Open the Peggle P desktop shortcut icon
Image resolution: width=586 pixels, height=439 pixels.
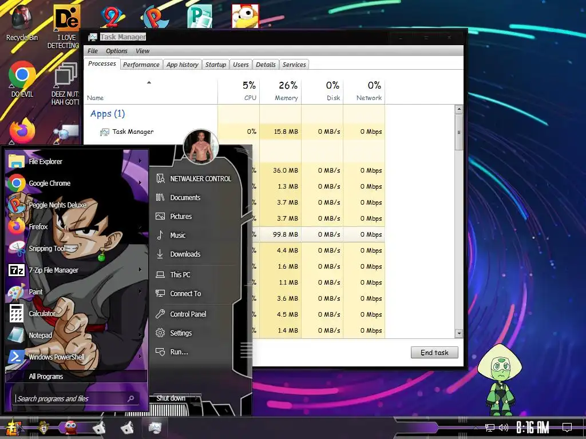[x=155, y=17]
